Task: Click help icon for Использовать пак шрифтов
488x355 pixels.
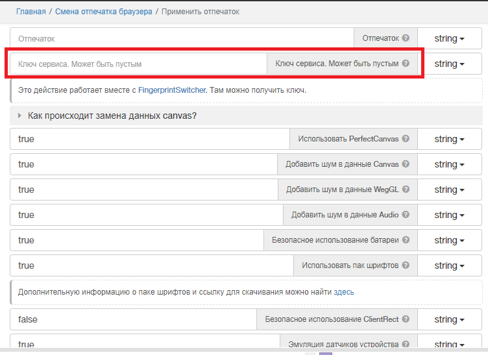Action: coord(406,265)
